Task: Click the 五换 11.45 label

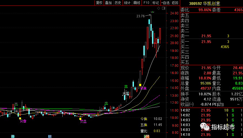Action: pyautogui.click(x=151, y=125)
